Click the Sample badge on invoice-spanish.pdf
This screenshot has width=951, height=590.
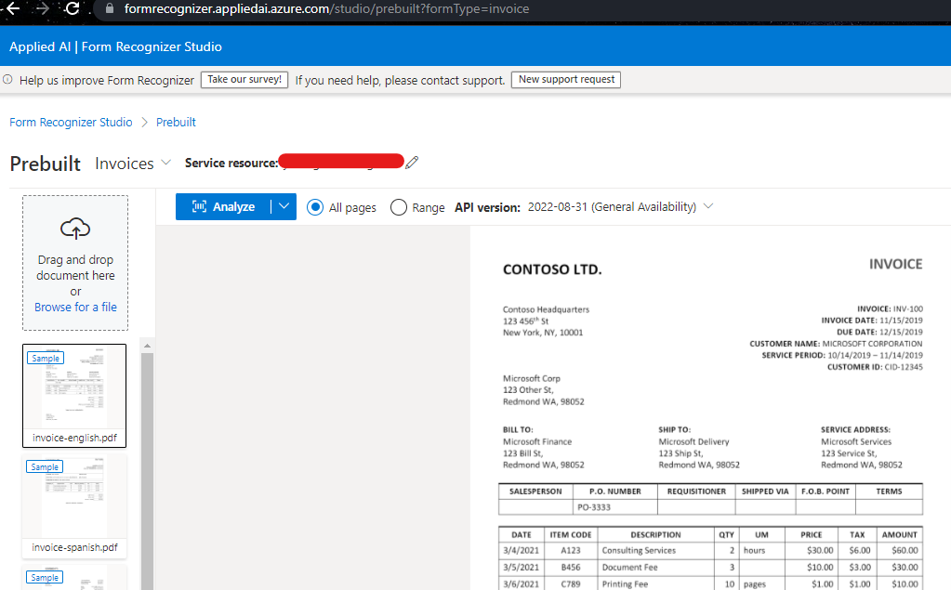45,467
